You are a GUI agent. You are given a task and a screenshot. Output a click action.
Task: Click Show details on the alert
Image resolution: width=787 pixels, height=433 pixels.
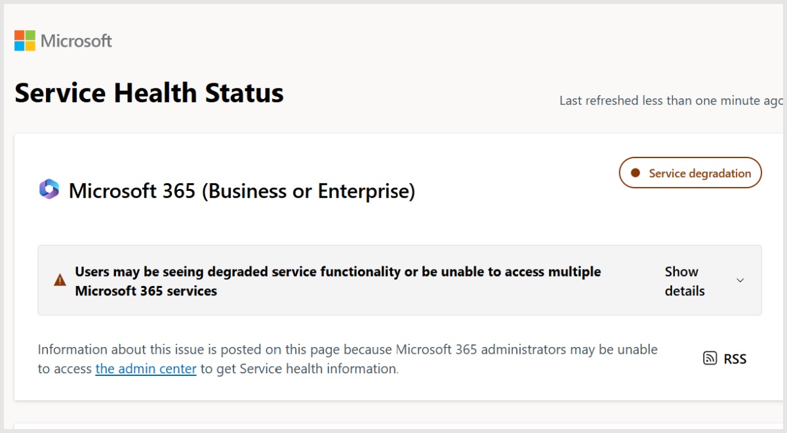pos(685,281)
